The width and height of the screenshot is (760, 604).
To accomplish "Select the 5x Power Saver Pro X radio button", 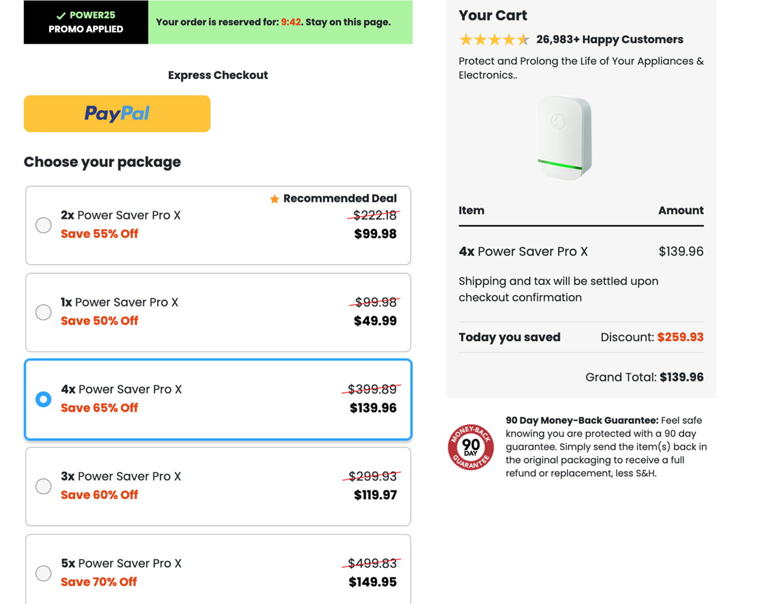I will 44,573.
